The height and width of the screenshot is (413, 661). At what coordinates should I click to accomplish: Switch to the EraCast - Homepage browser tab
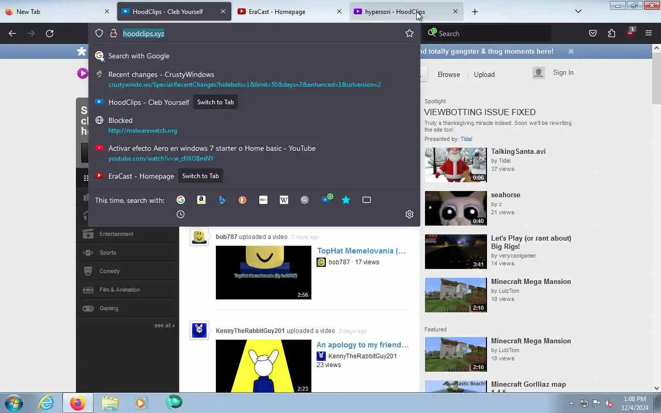pyautogui.click(x=290, y=11)
